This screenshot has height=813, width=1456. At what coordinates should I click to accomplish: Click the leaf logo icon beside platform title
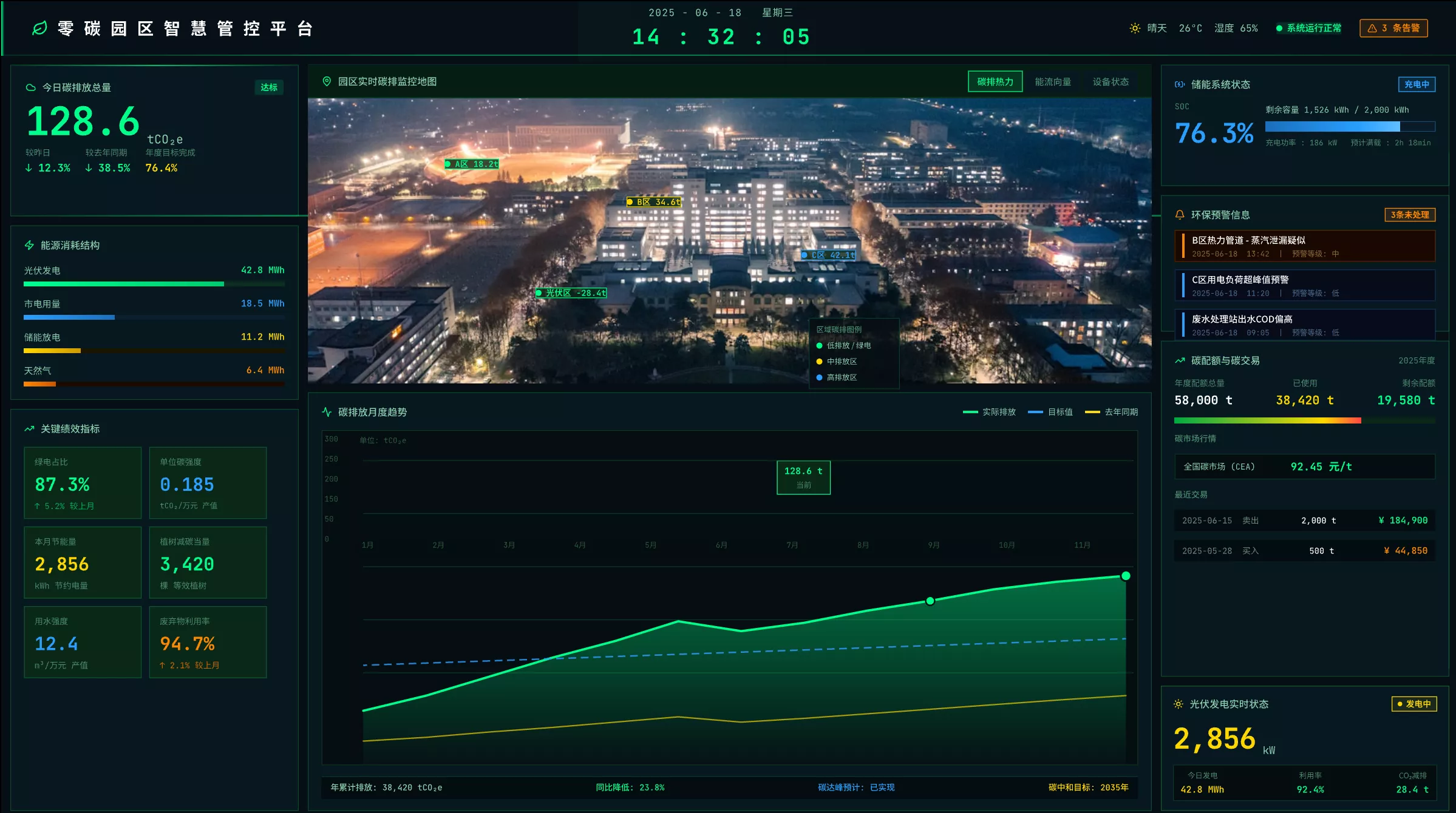(x=39, y=29)
